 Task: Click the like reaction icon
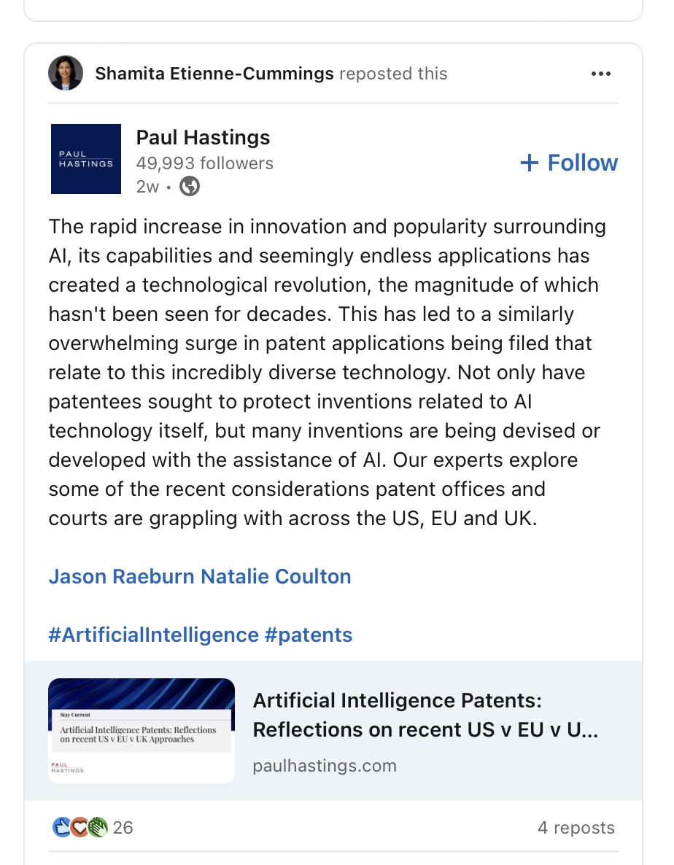[61, 827]
